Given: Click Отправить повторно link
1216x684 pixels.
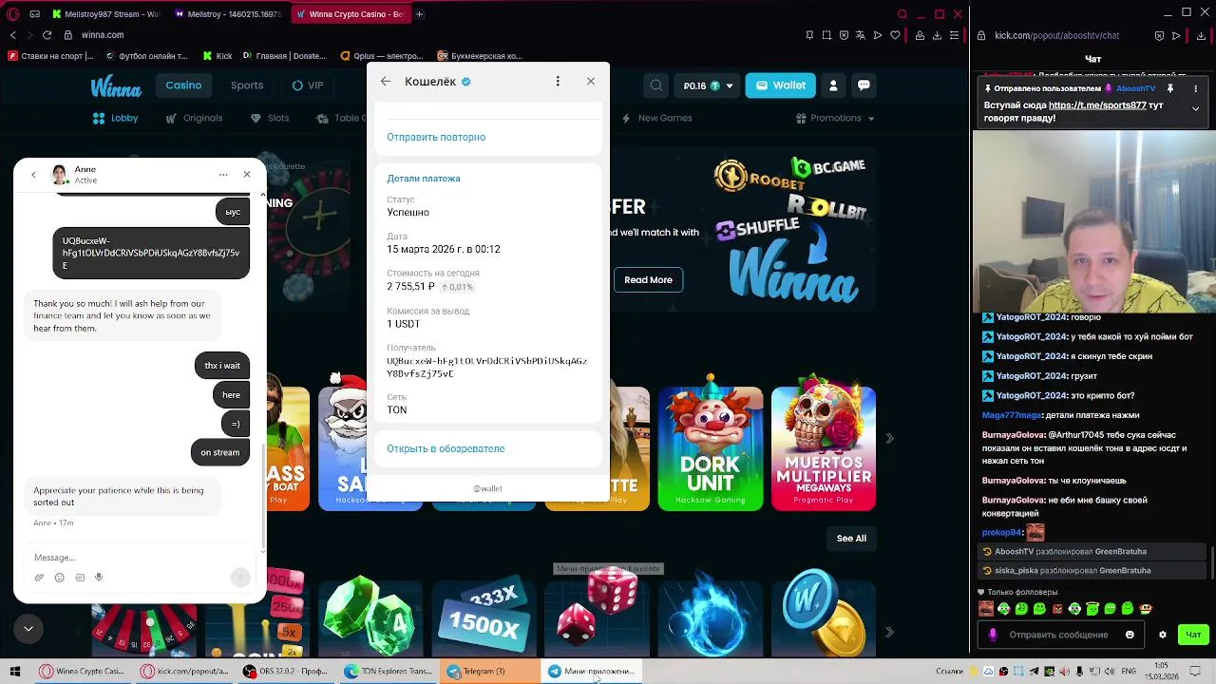Looking at the screenshot, I should tap(436, 137).
